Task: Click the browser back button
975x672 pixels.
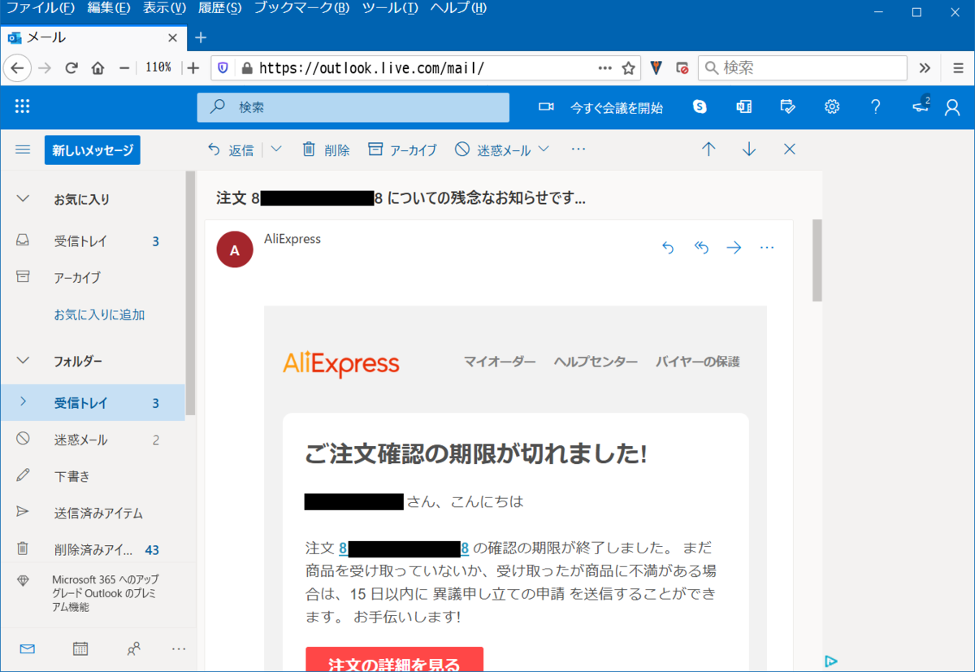Action: pos(17,68)
